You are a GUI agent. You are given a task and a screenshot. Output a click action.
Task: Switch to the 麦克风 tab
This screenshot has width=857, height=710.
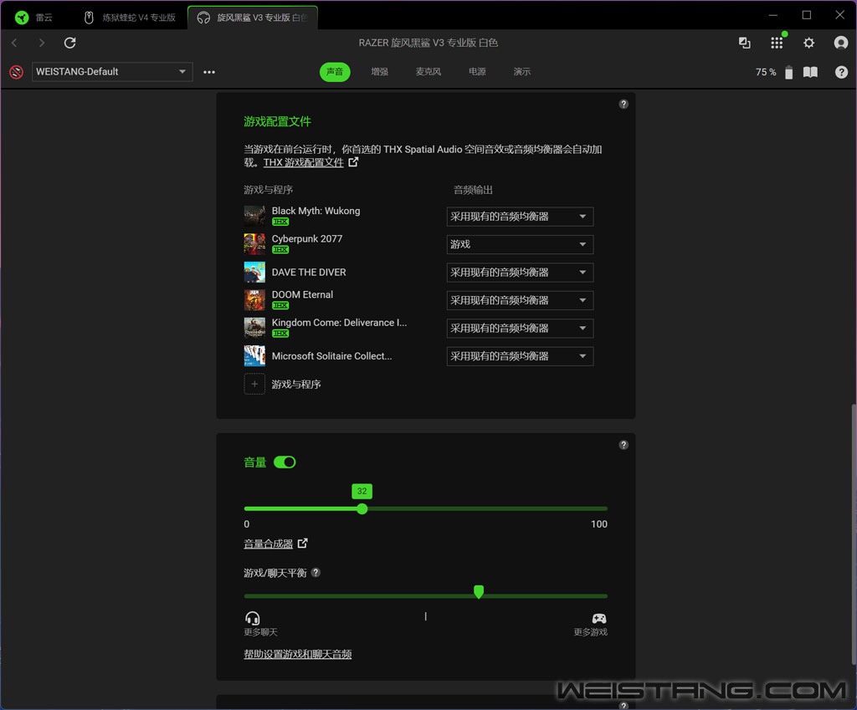(x=428, y=72)
